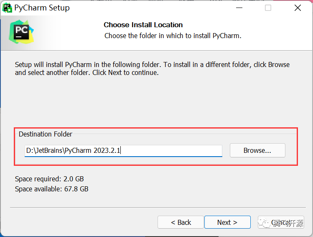This screenshot has width=313, height=237.
Task: Close the PyCharm Setup dialog
Action: 298,8
